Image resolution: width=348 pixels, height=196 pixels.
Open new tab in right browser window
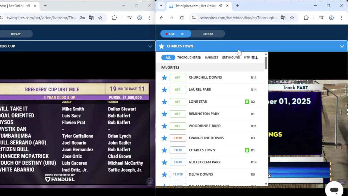pyautogui.click(x=237, y=6)
